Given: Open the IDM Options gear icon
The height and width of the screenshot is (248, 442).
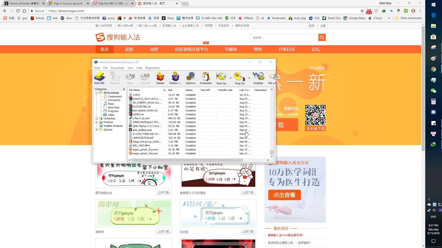Looking at the screenshot, I should (x=191, y=79).
